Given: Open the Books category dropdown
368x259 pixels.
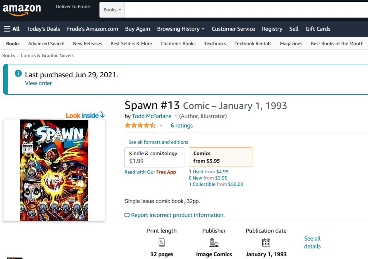Looking at the screenshot, I should point(112,10).
